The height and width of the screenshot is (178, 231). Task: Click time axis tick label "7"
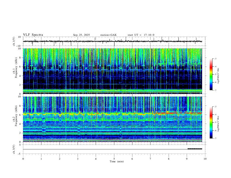150,159
